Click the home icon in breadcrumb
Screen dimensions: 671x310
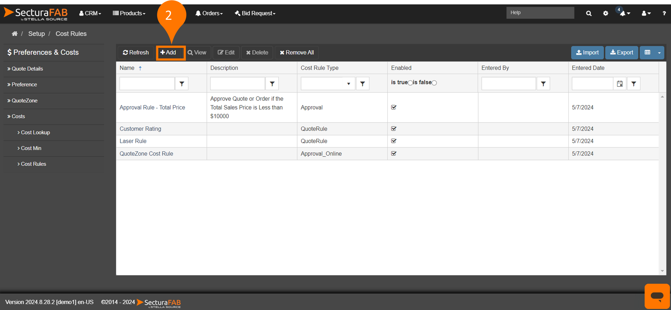14,34
